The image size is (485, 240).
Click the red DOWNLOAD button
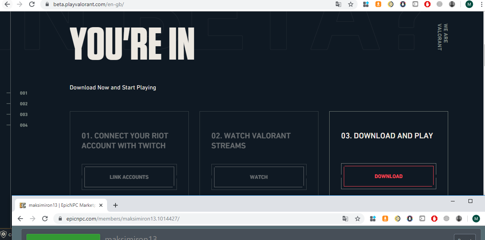tap(389, 176)
